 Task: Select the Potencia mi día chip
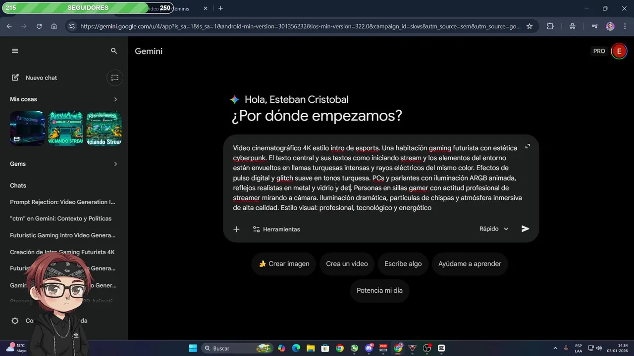click(x=379, y=291)
